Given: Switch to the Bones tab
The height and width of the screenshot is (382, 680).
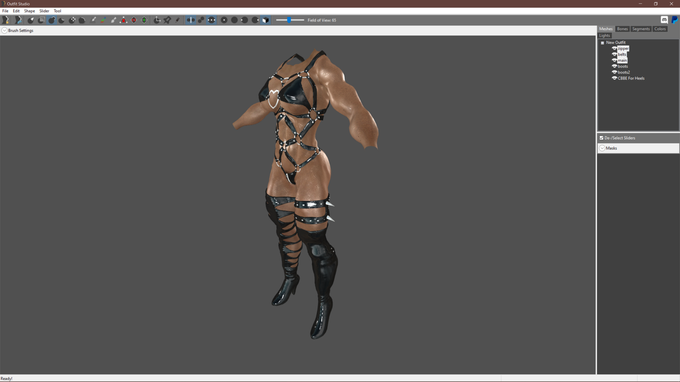Looking at the screenshot, I should pyautogui.click(x=622, y=29).
